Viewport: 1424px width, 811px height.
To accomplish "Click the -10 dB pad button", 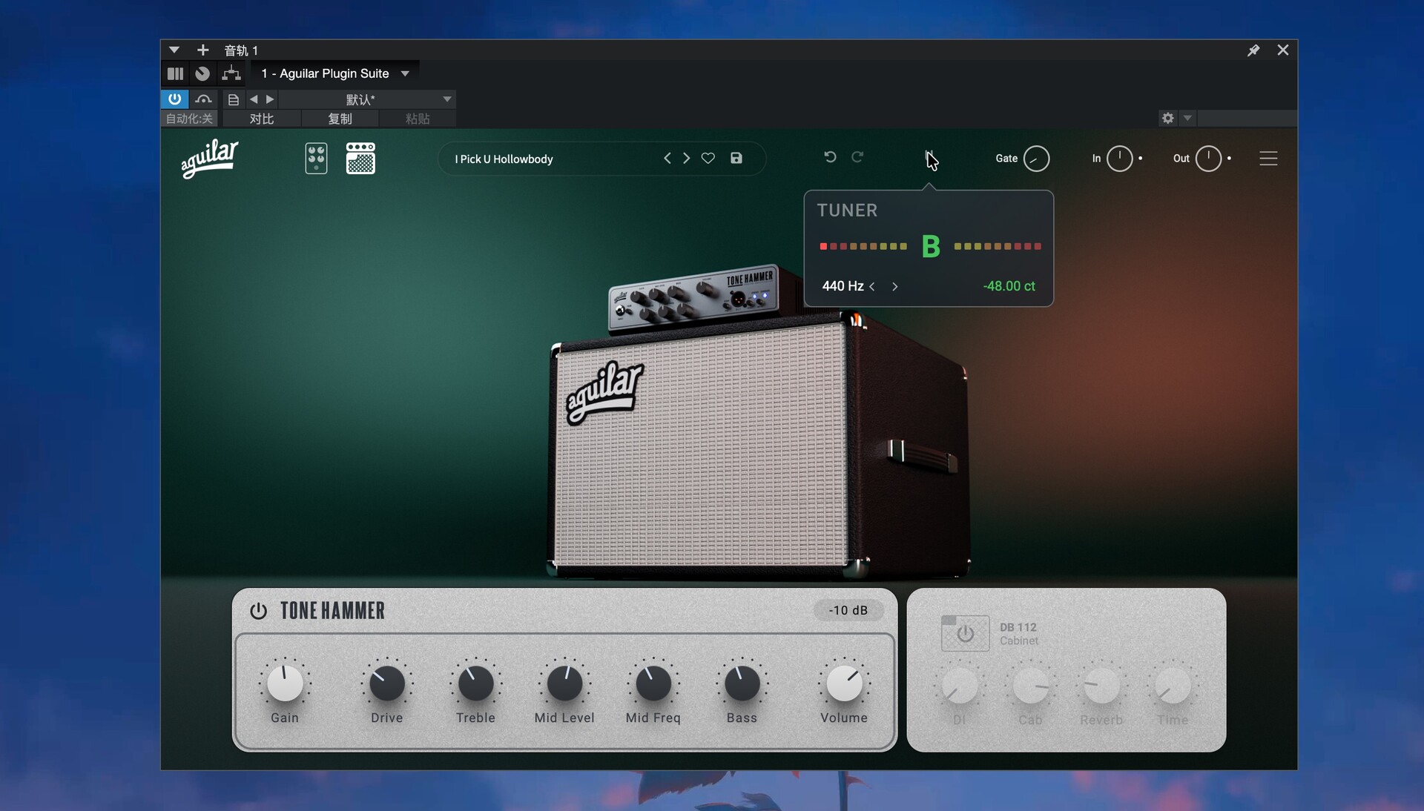I will [x=848, y=610].
